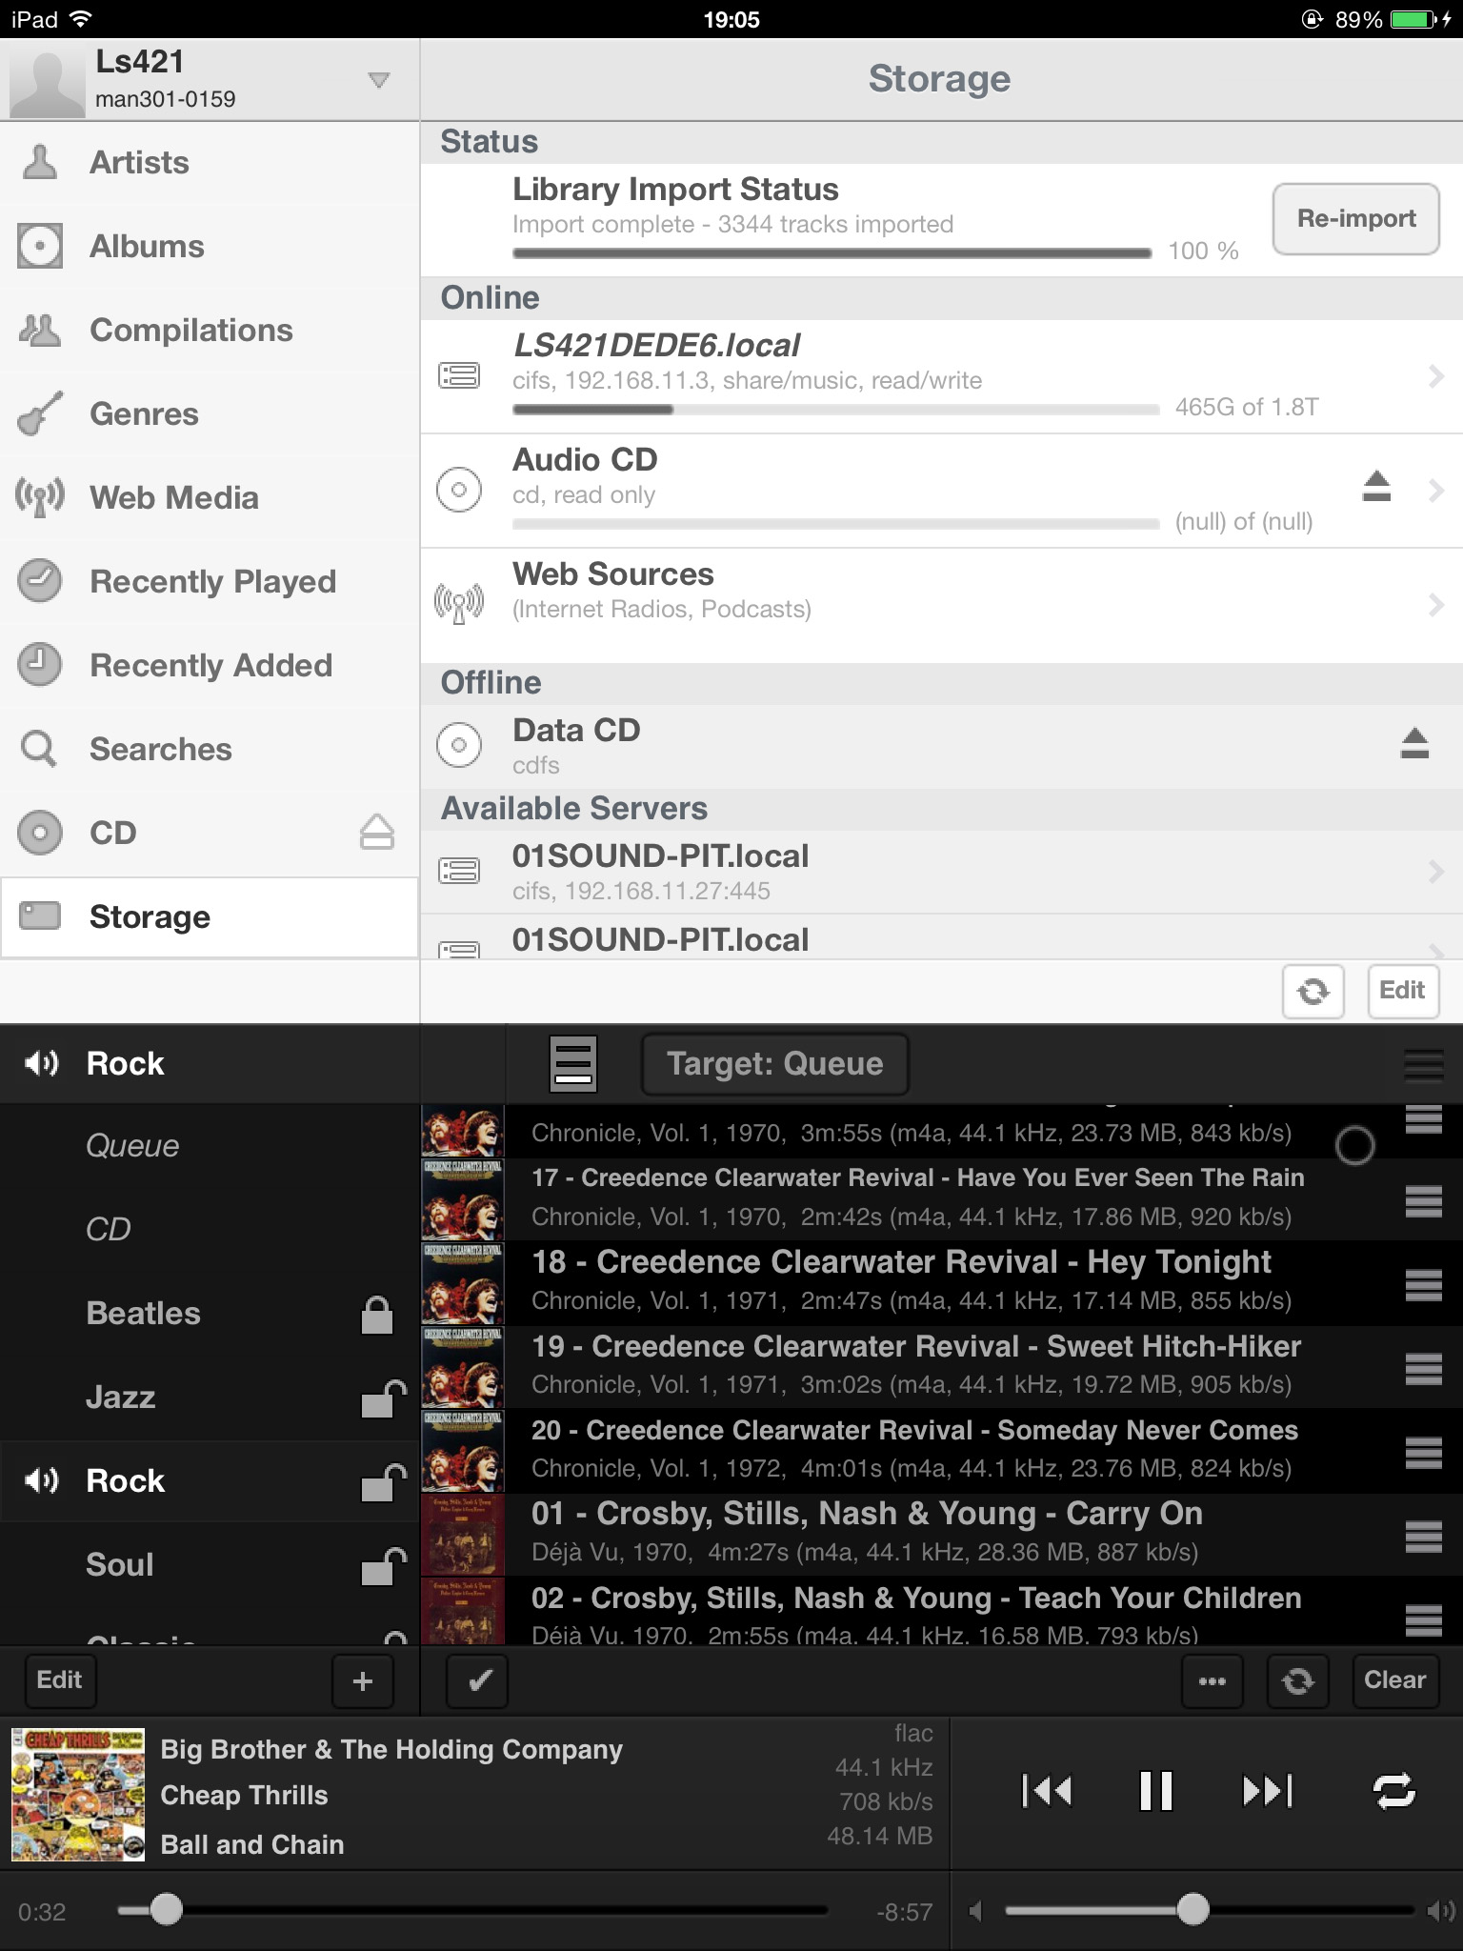
Task: Select the Queue playlist
Action: pyautogui.click(x=210, y=1146)
